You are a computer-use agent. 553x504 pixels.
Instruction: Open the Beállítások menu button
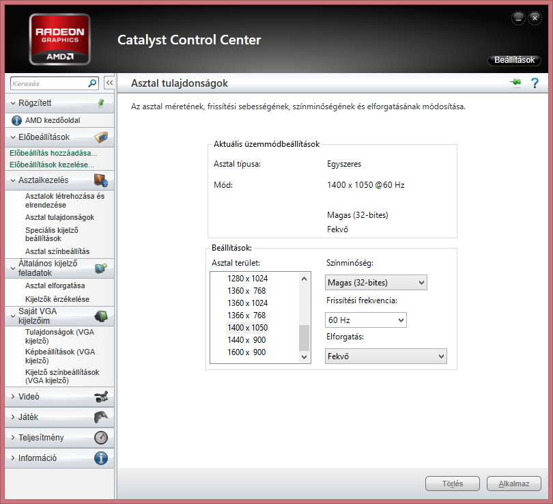[514, 60]
